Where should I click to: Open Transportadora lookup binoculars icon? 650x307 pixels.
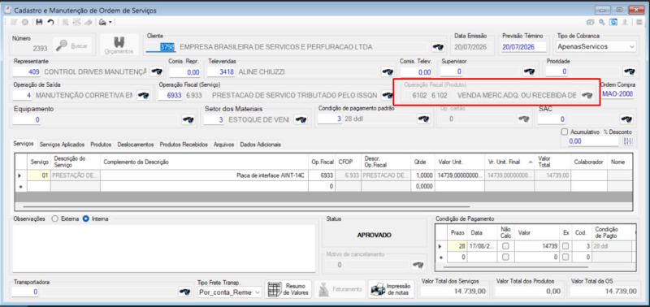184,292
